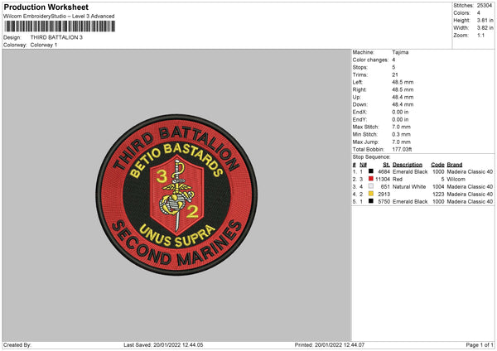The width and height of the screenshot is (497, 351).
Task: Click the 'Natural White' description
Action: point(409,186)
